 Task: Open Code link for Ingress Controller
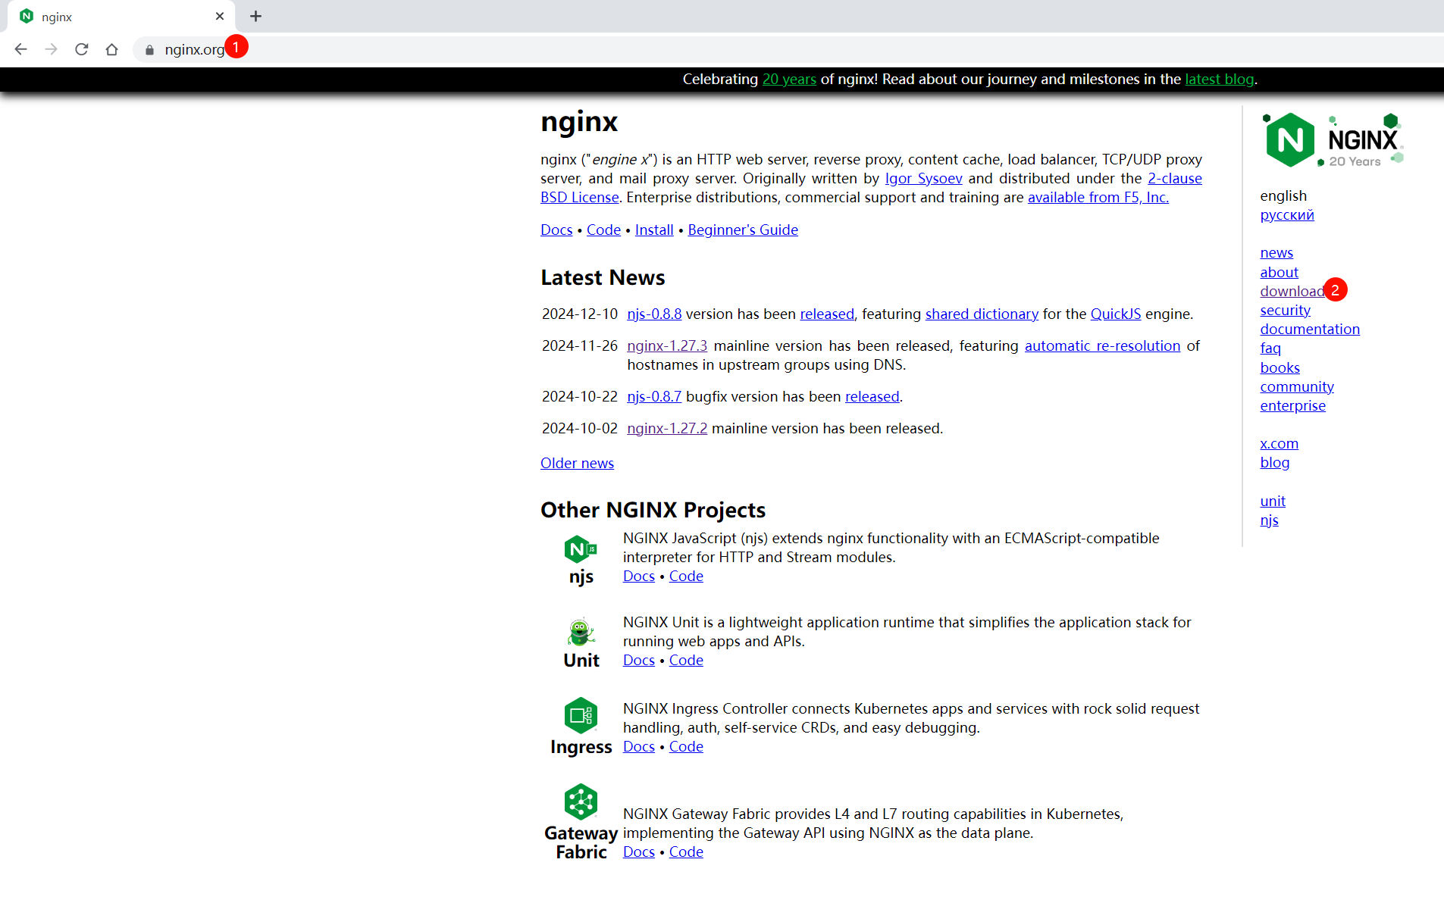(x=686, y=746)
